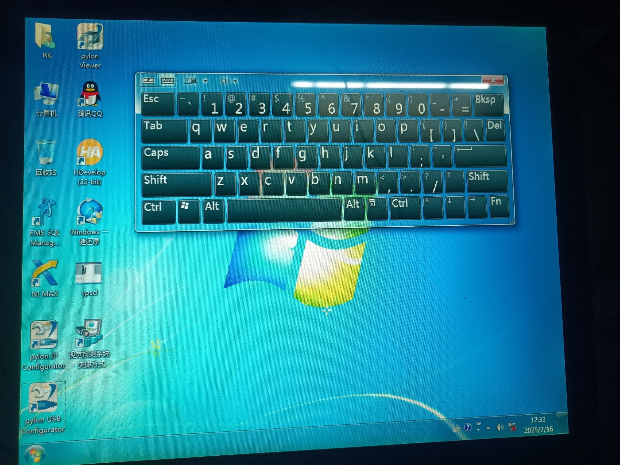Toggle the left Shift key

(x=176, y=184)
